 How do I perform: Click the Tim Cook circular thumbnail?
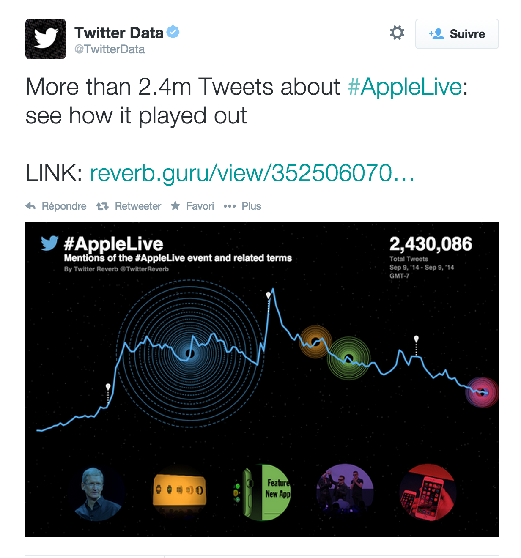click(98, 492)
